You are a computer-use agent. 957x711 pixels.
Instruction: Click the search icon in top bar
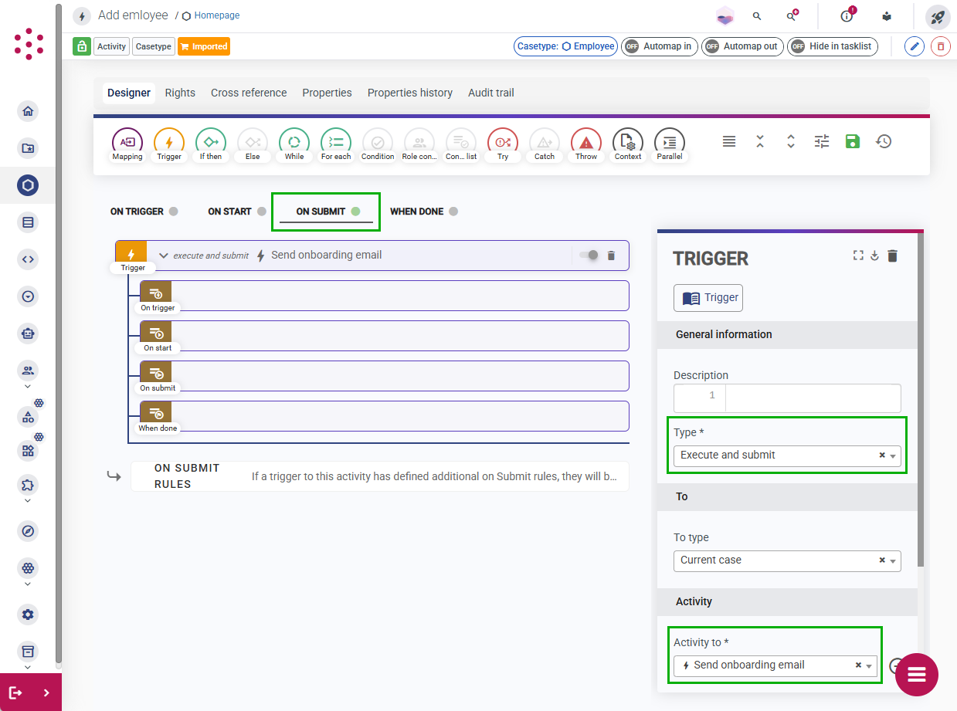[757, 16]
